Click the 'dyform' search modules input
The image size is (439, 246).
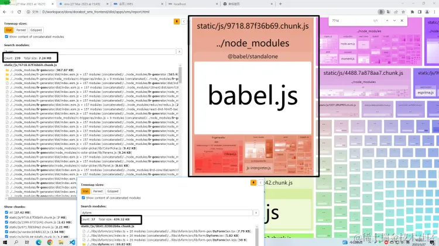pyautogui.click(x=167, y=213)
